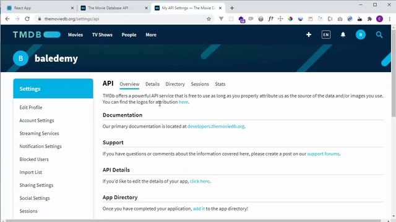Click the funnel-shaped extension icon
The height and width of the screenshot is (222, 396).
tap(221, 19)
